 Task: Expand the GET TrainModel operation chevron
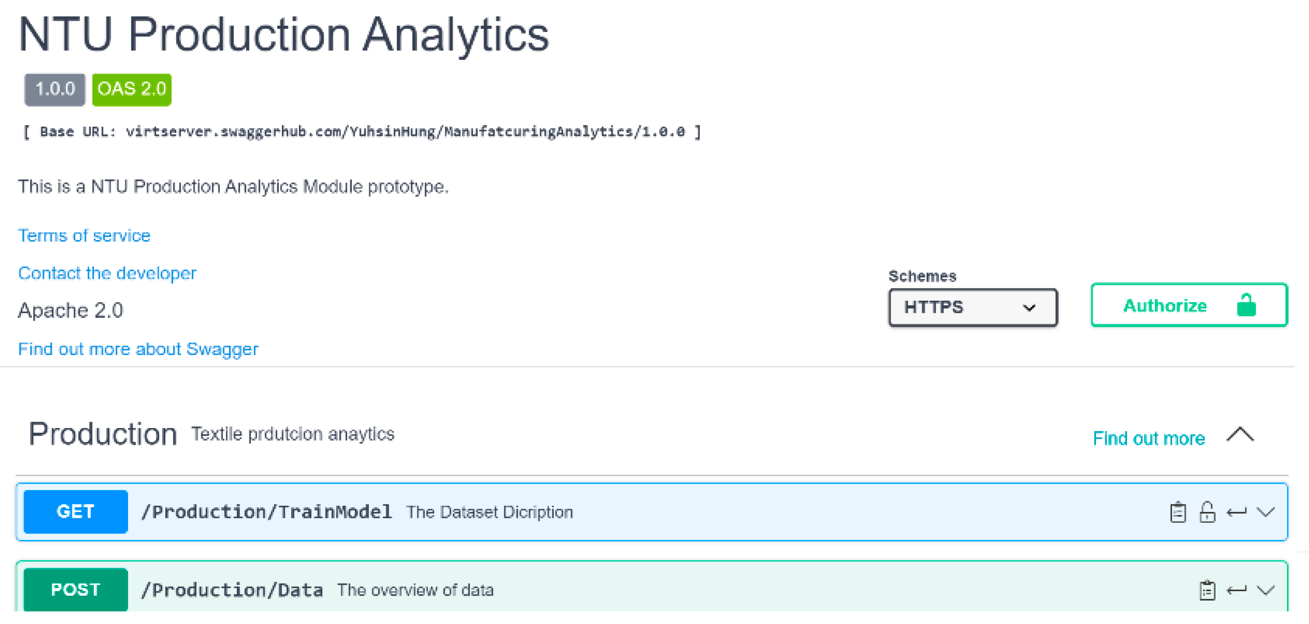(x=1265, y=512)
